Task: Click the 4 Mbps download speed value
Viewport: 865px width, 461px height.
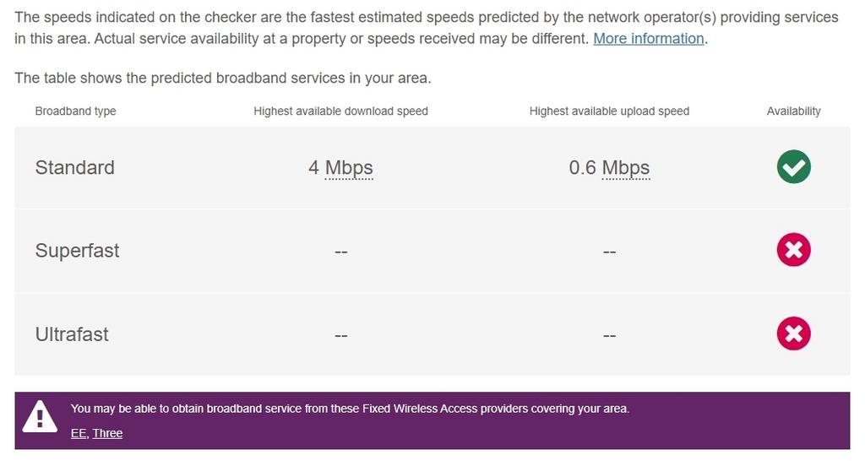Action: coord(341,168)
